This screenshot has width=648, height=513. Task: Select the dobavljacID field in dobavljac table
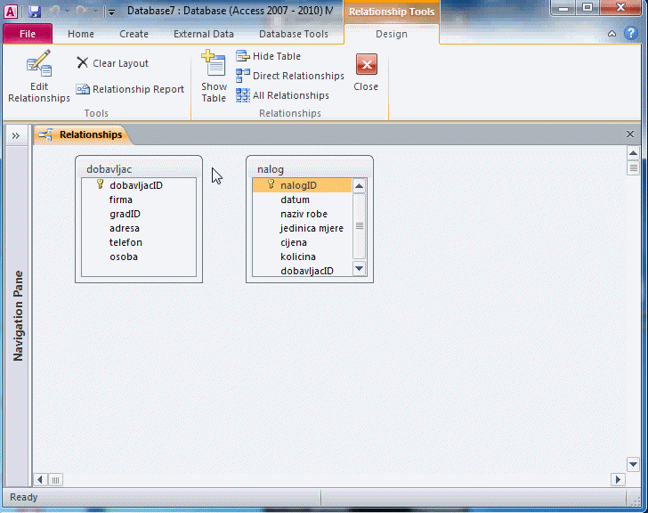(135, 185)
